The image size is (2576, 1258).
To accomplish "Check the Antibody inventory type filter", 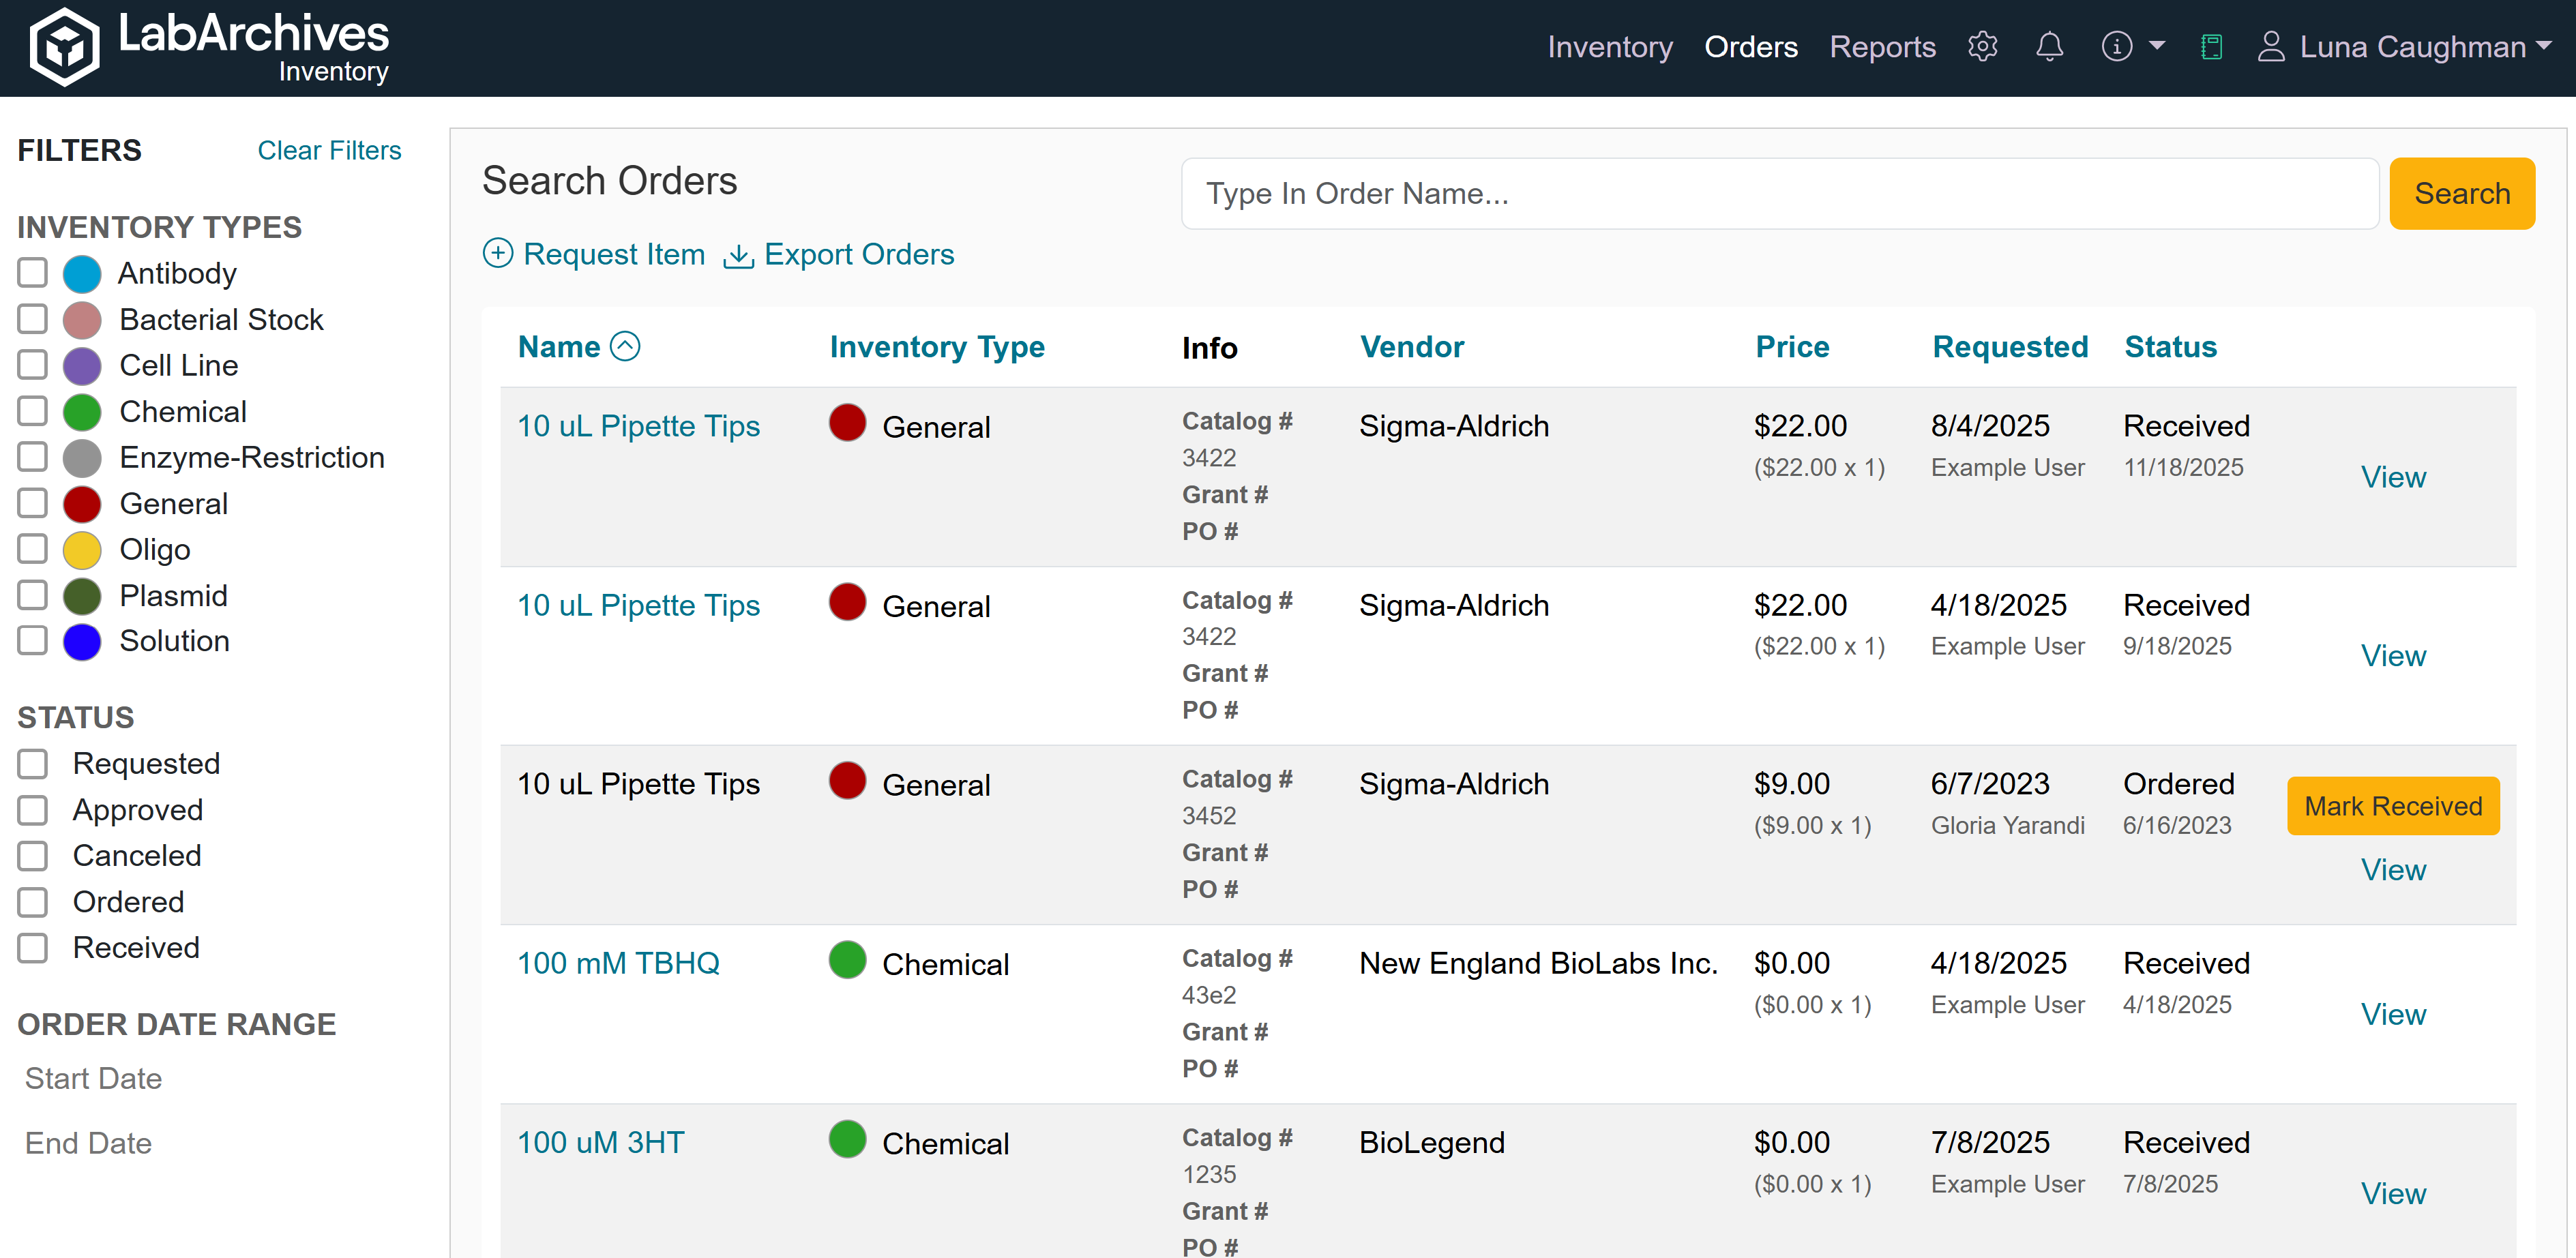I will [32, 273].
